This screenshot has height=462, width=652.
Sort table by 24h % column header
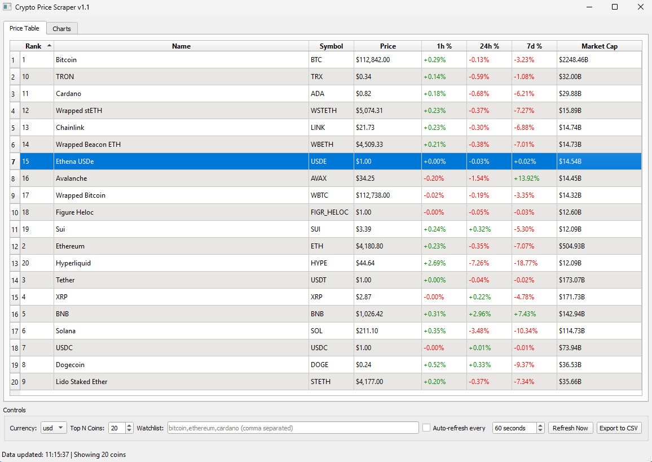(x=489, y=46)
